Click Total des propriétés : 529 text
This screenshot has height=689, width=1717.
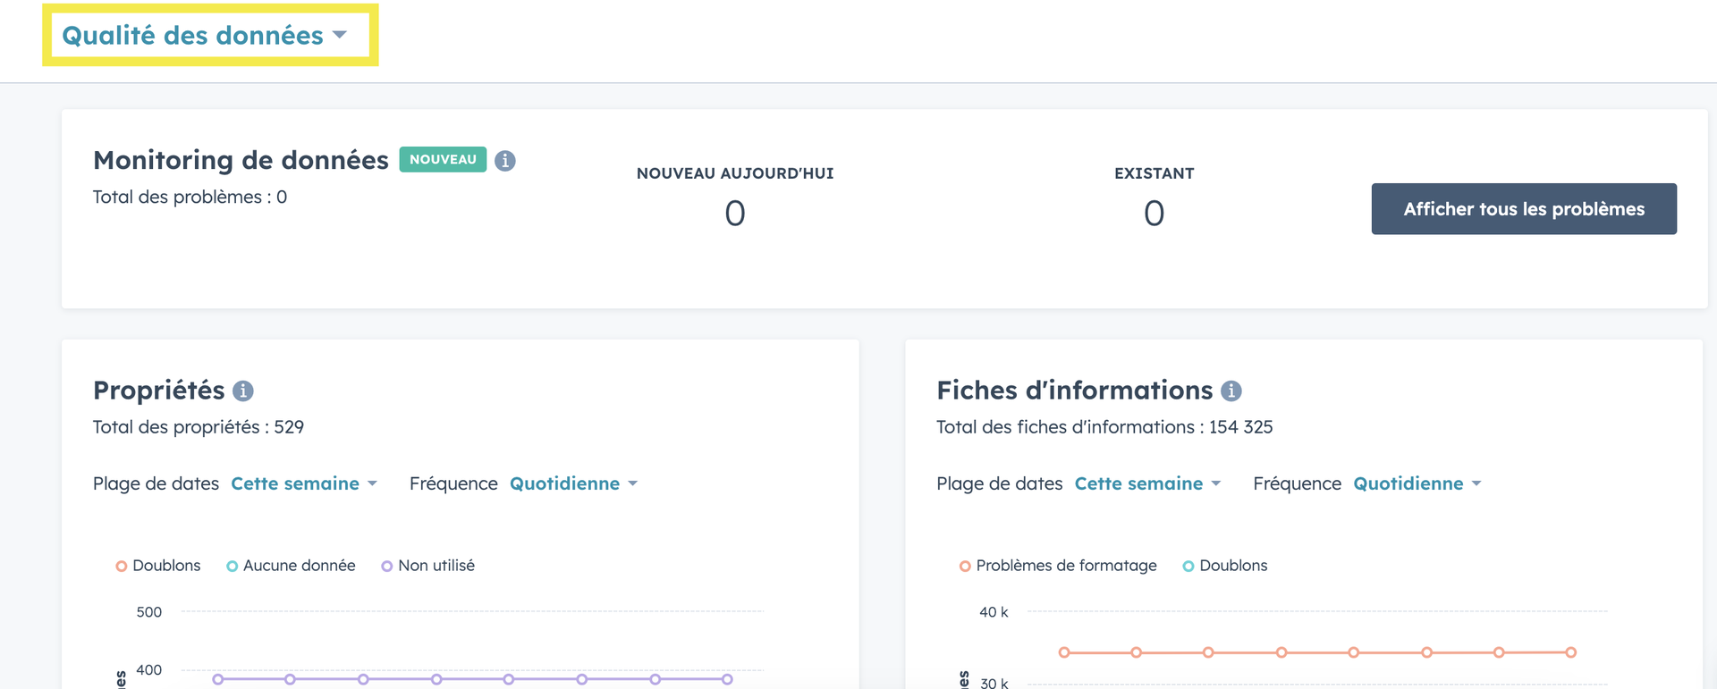[199, 427]
